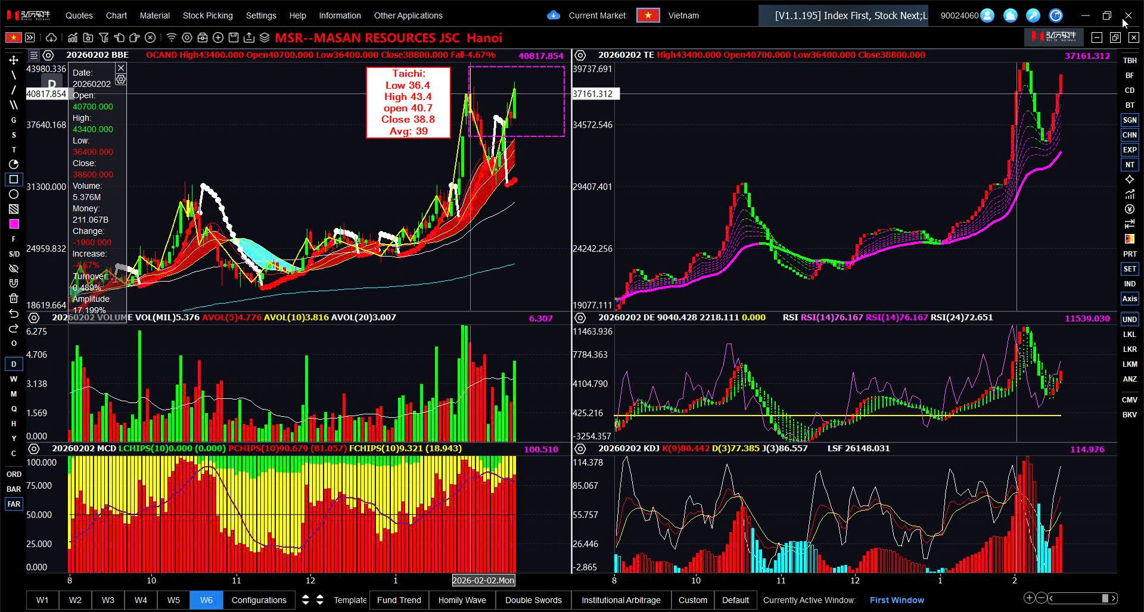The height and width of the screenshot is (612, 1144).
Task: Click the filter funnel toolbar icon
Action: 104,38
